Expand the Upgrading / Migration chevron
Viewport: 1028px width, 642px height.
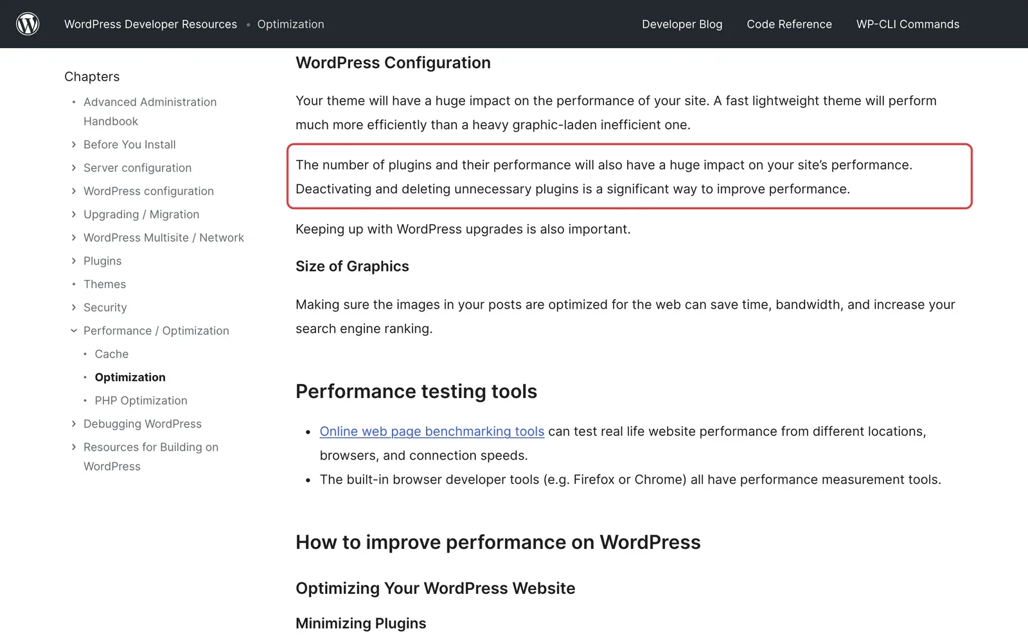point(74,214)
